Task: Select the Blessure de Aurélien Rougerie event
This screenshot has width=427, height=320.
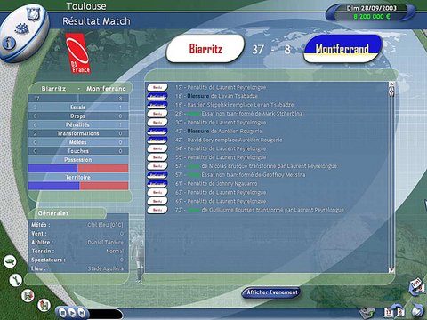Action: 218,131
